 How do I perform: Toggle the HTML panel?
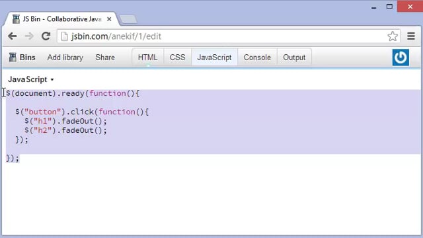tap(147, 58)
